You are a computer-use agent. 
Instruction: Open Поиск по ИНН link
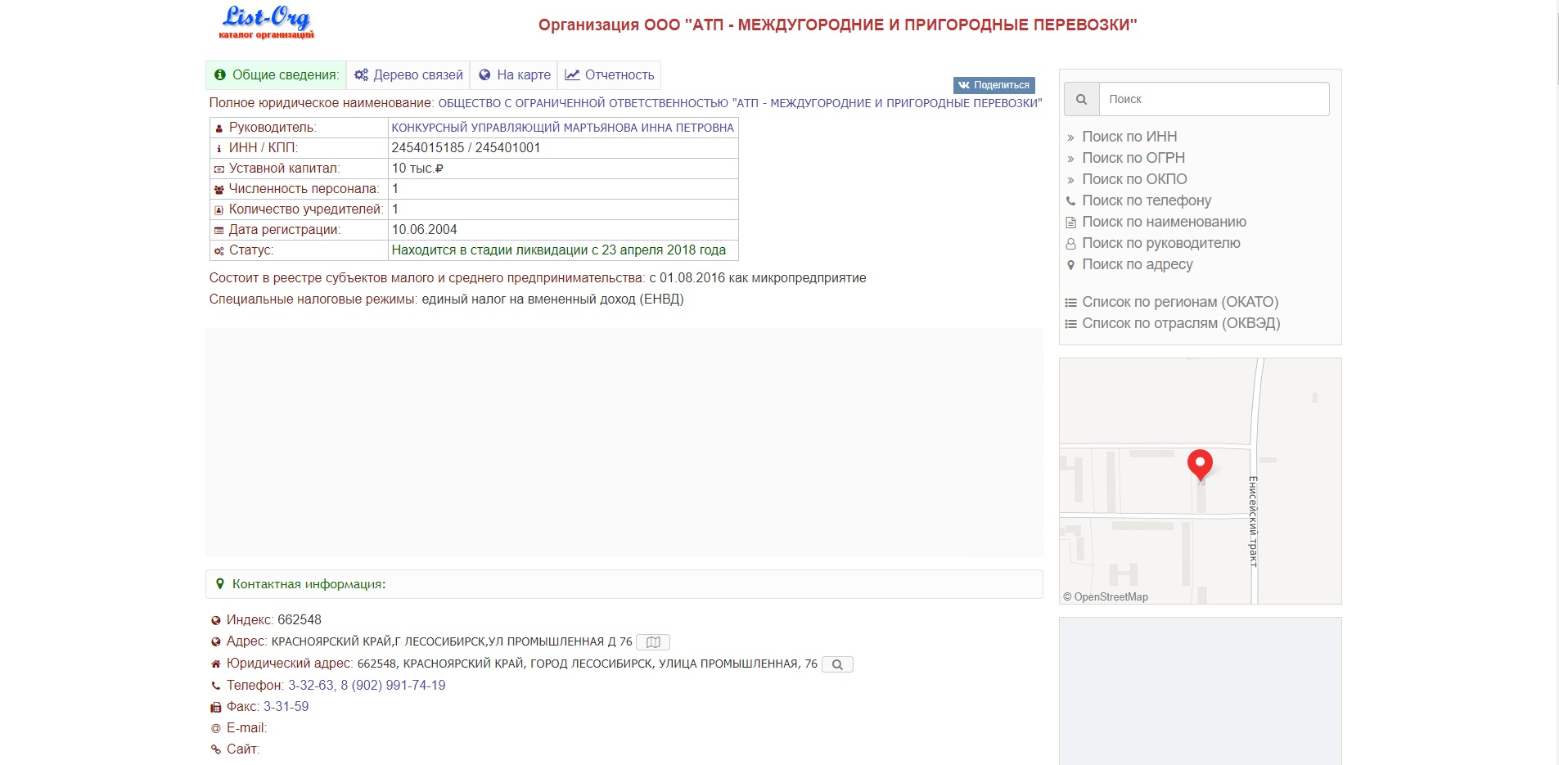click(1129, 137)
